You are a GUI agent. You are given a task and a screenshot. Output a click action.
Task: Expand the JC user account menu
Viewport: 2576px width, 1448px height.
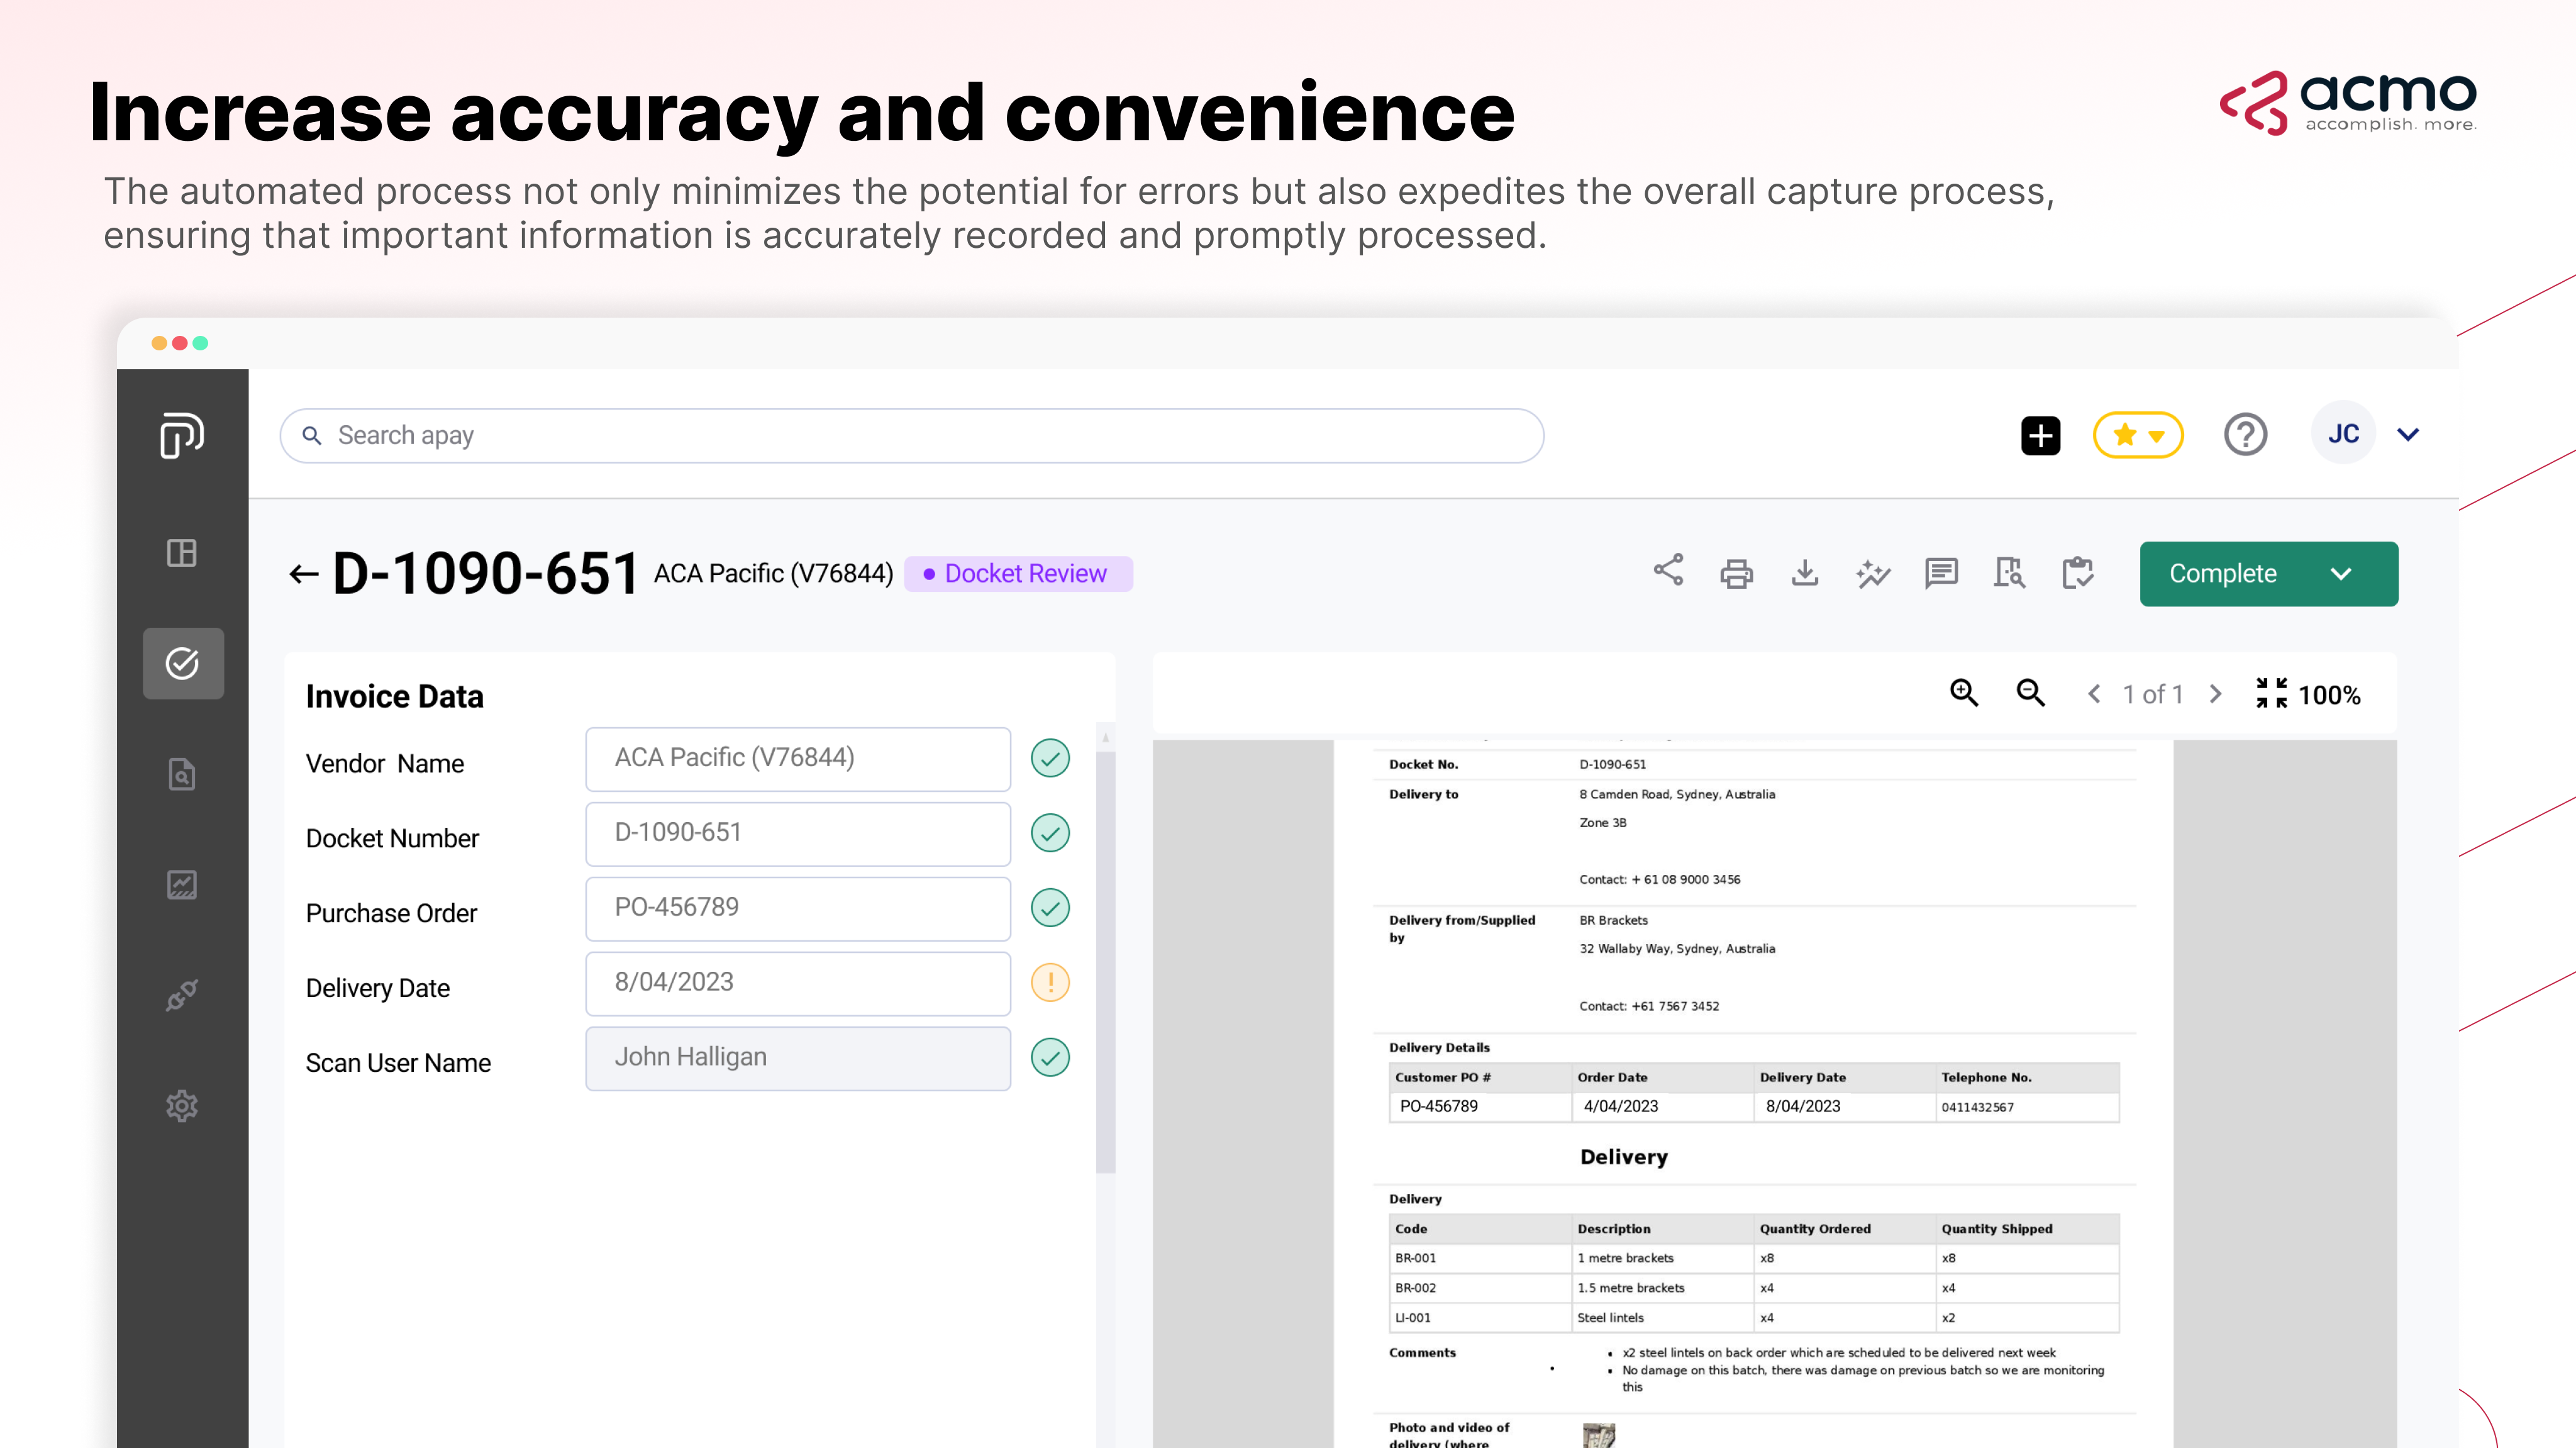point(2408,435)
